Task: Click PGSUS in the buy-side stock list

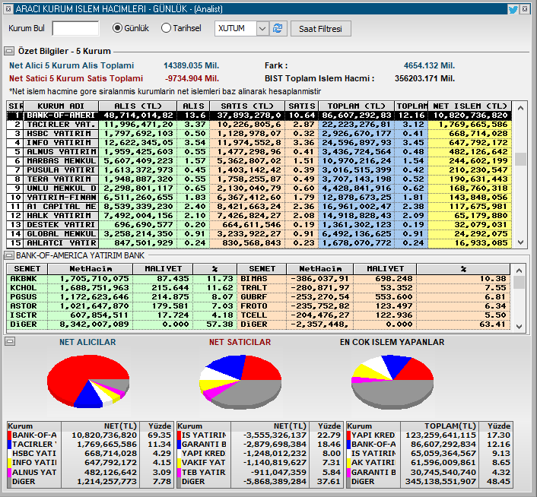Action: (x=24, y=297)
